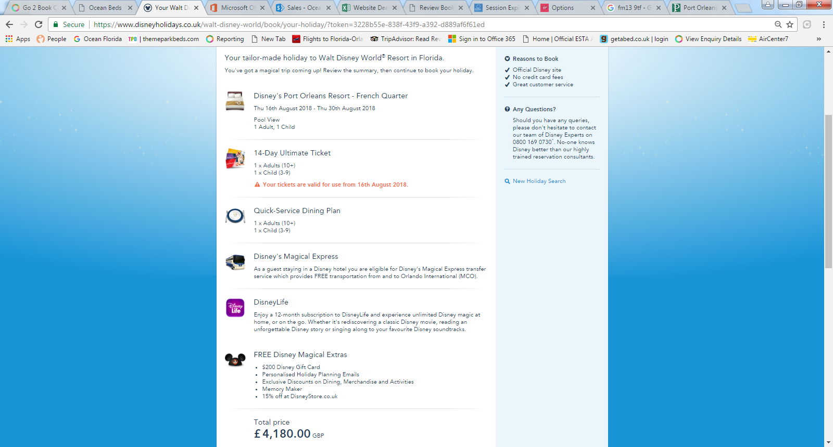Image resolution: width=833 pixels, height=447 pixels.
Task: Open the themeparkbeds.com bookmark
Action: [163, 39]
